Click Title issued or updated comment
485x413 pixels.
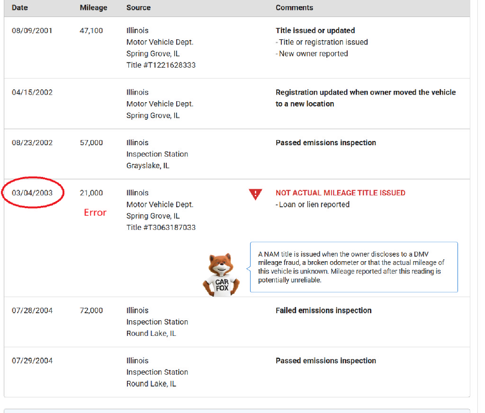pos(315,31)
